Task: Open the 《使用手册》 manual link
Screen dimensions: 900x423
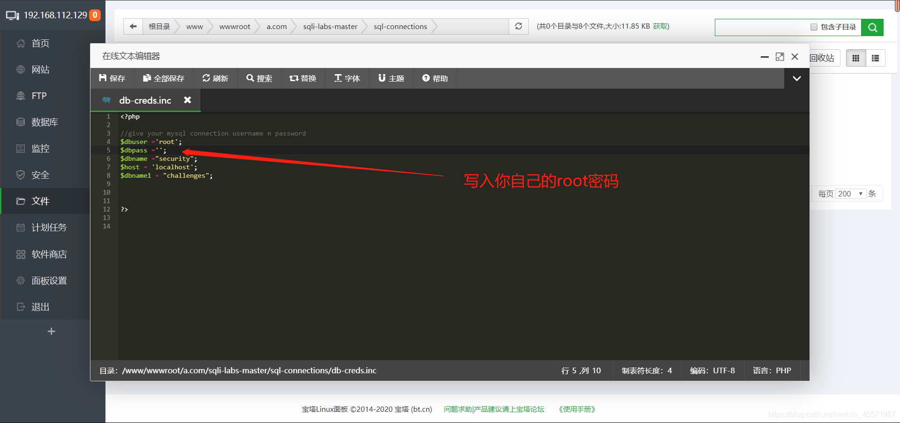Action: tap(577, 409)
